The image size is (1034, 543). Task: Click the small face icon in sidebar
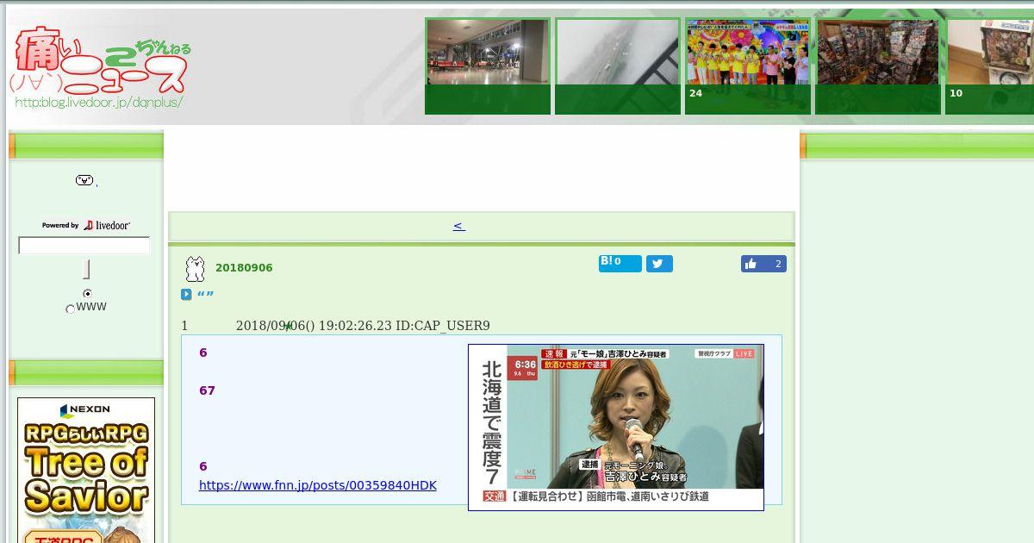(84, 180)
